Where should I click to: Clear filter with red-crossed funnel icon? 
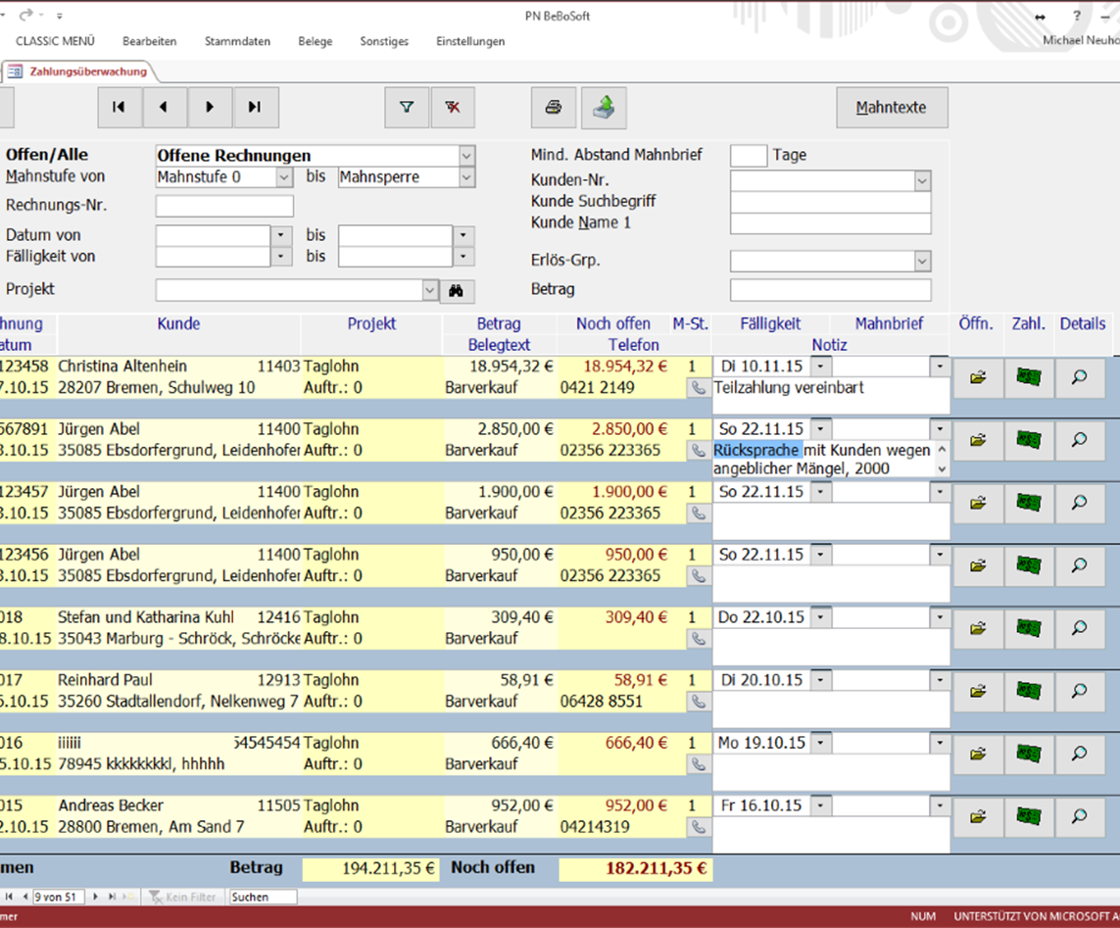pos(452,108)
